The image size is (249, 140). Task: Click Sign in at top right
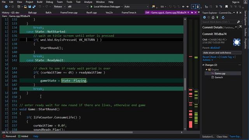(236, 2)
